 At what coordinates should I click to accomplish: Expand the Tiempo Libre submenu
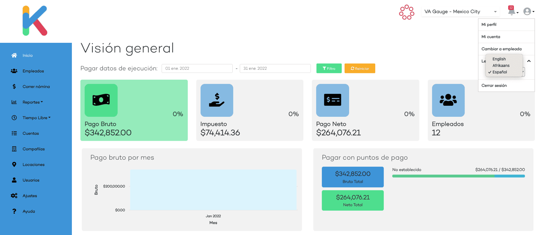(36, 118)
